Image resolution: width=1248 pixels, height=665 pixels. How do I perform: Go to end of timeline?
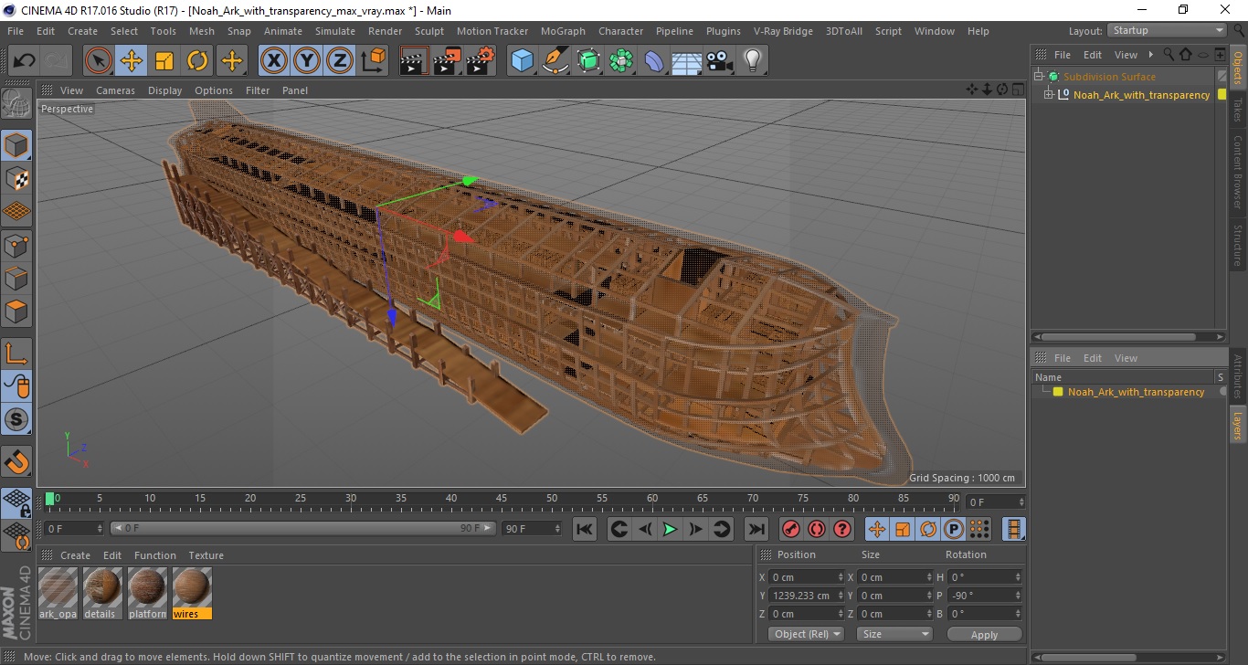click(756, 529)
